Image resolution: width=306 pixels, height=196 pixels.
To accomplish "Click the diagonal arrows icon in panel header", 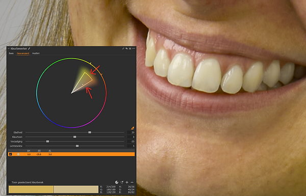I will (123, 48).
